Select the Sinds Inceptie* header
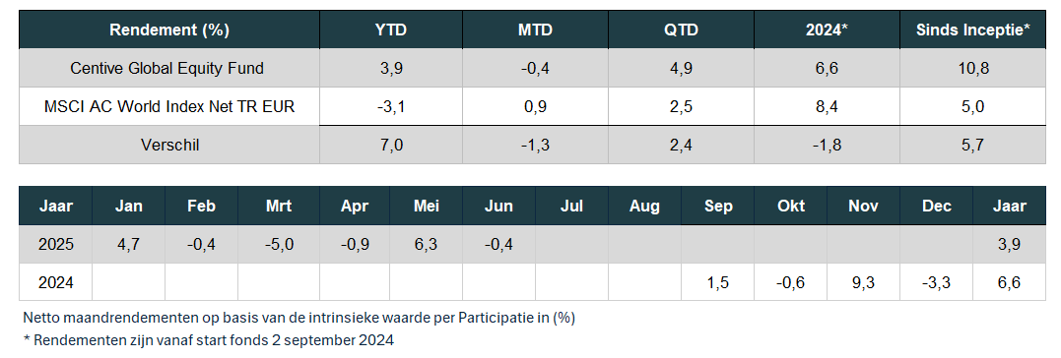Viewport: 1061px width, 358px height. 972,30
